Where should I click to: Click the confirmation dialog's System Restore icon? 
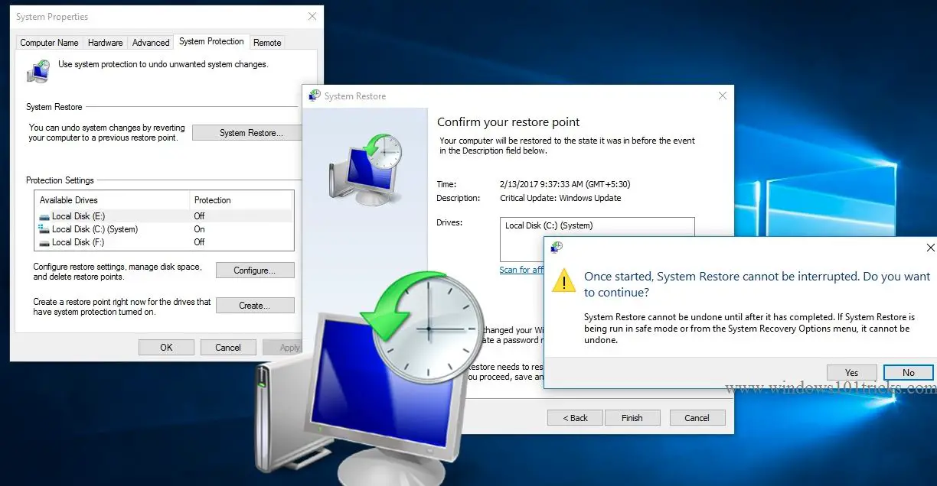557,248
